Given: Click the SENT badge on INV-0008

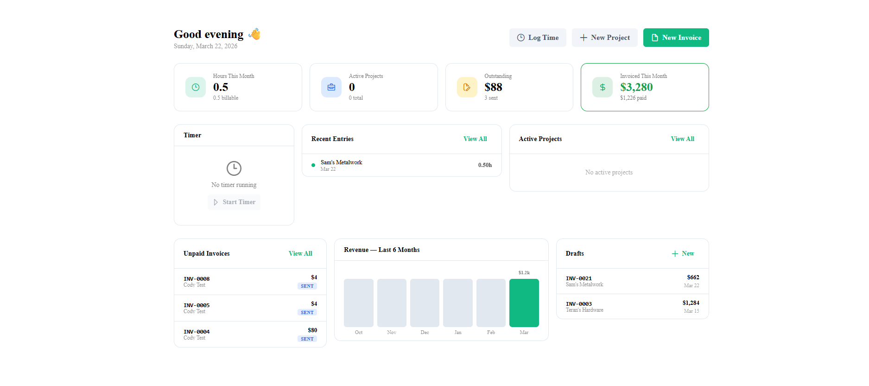Looking at the screenshot, I should [307, 286].
